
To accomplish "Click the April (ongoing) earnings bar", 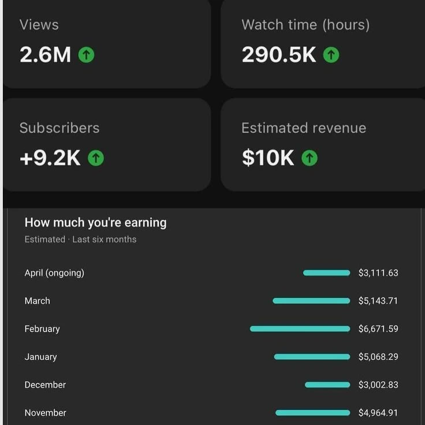I will click(x=326, y=273).
